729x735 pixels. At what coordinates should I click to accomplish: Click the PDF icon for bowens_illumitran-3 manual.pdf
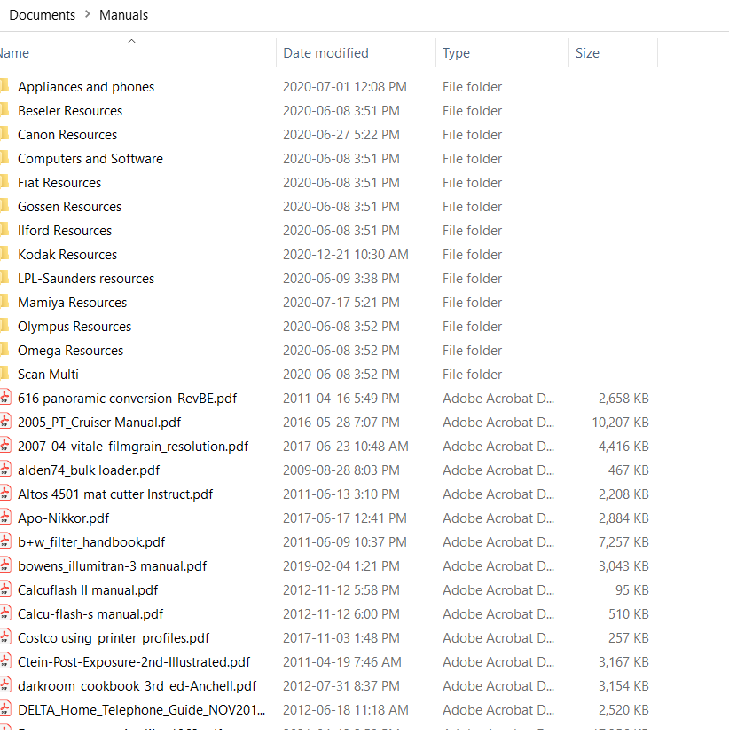pyautogui.click(x=5, y=565)
